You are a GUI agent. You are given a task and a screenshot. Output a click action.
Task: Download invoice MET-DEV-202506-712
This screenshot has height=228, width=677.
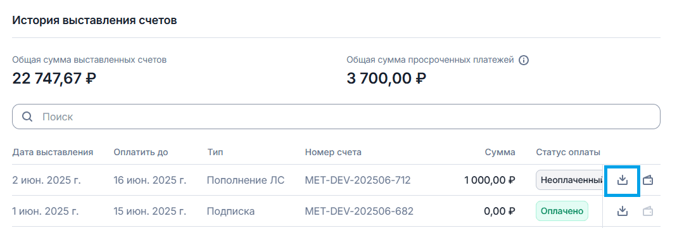(x=622, y=180)
